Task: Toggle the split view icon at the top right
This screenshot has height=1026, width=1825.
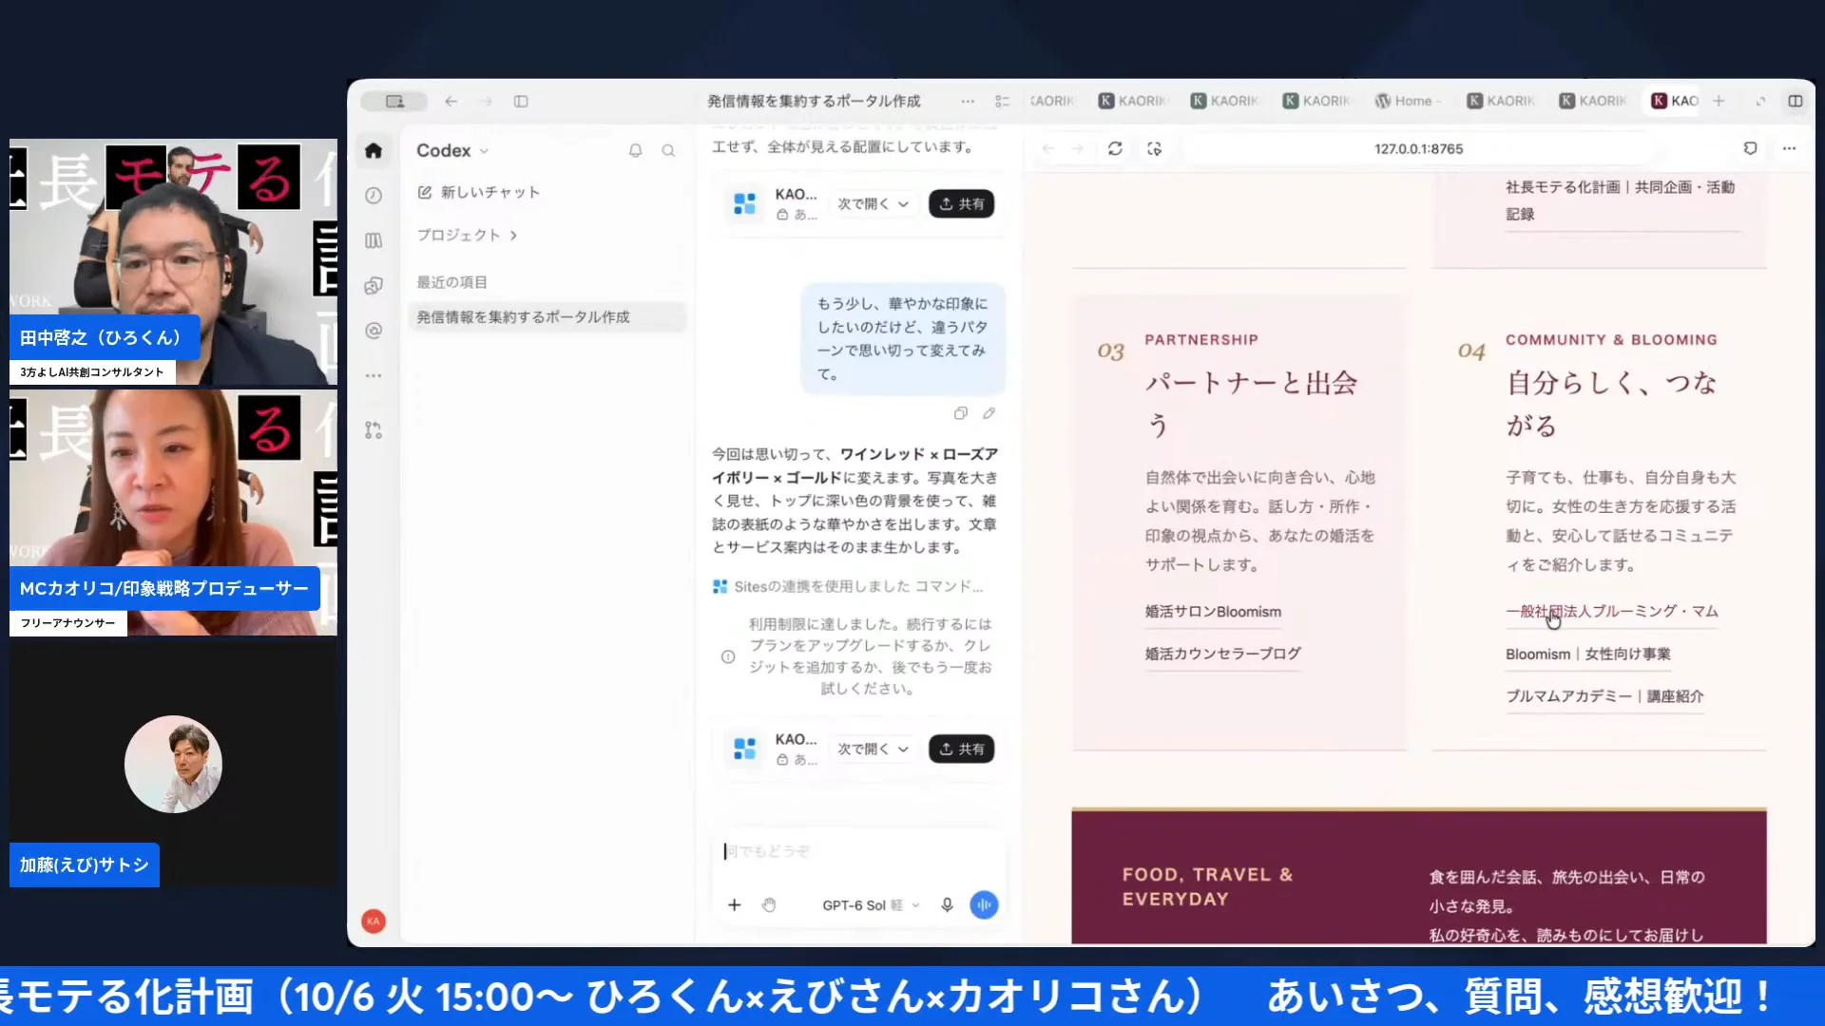Action: point(1795,101)
